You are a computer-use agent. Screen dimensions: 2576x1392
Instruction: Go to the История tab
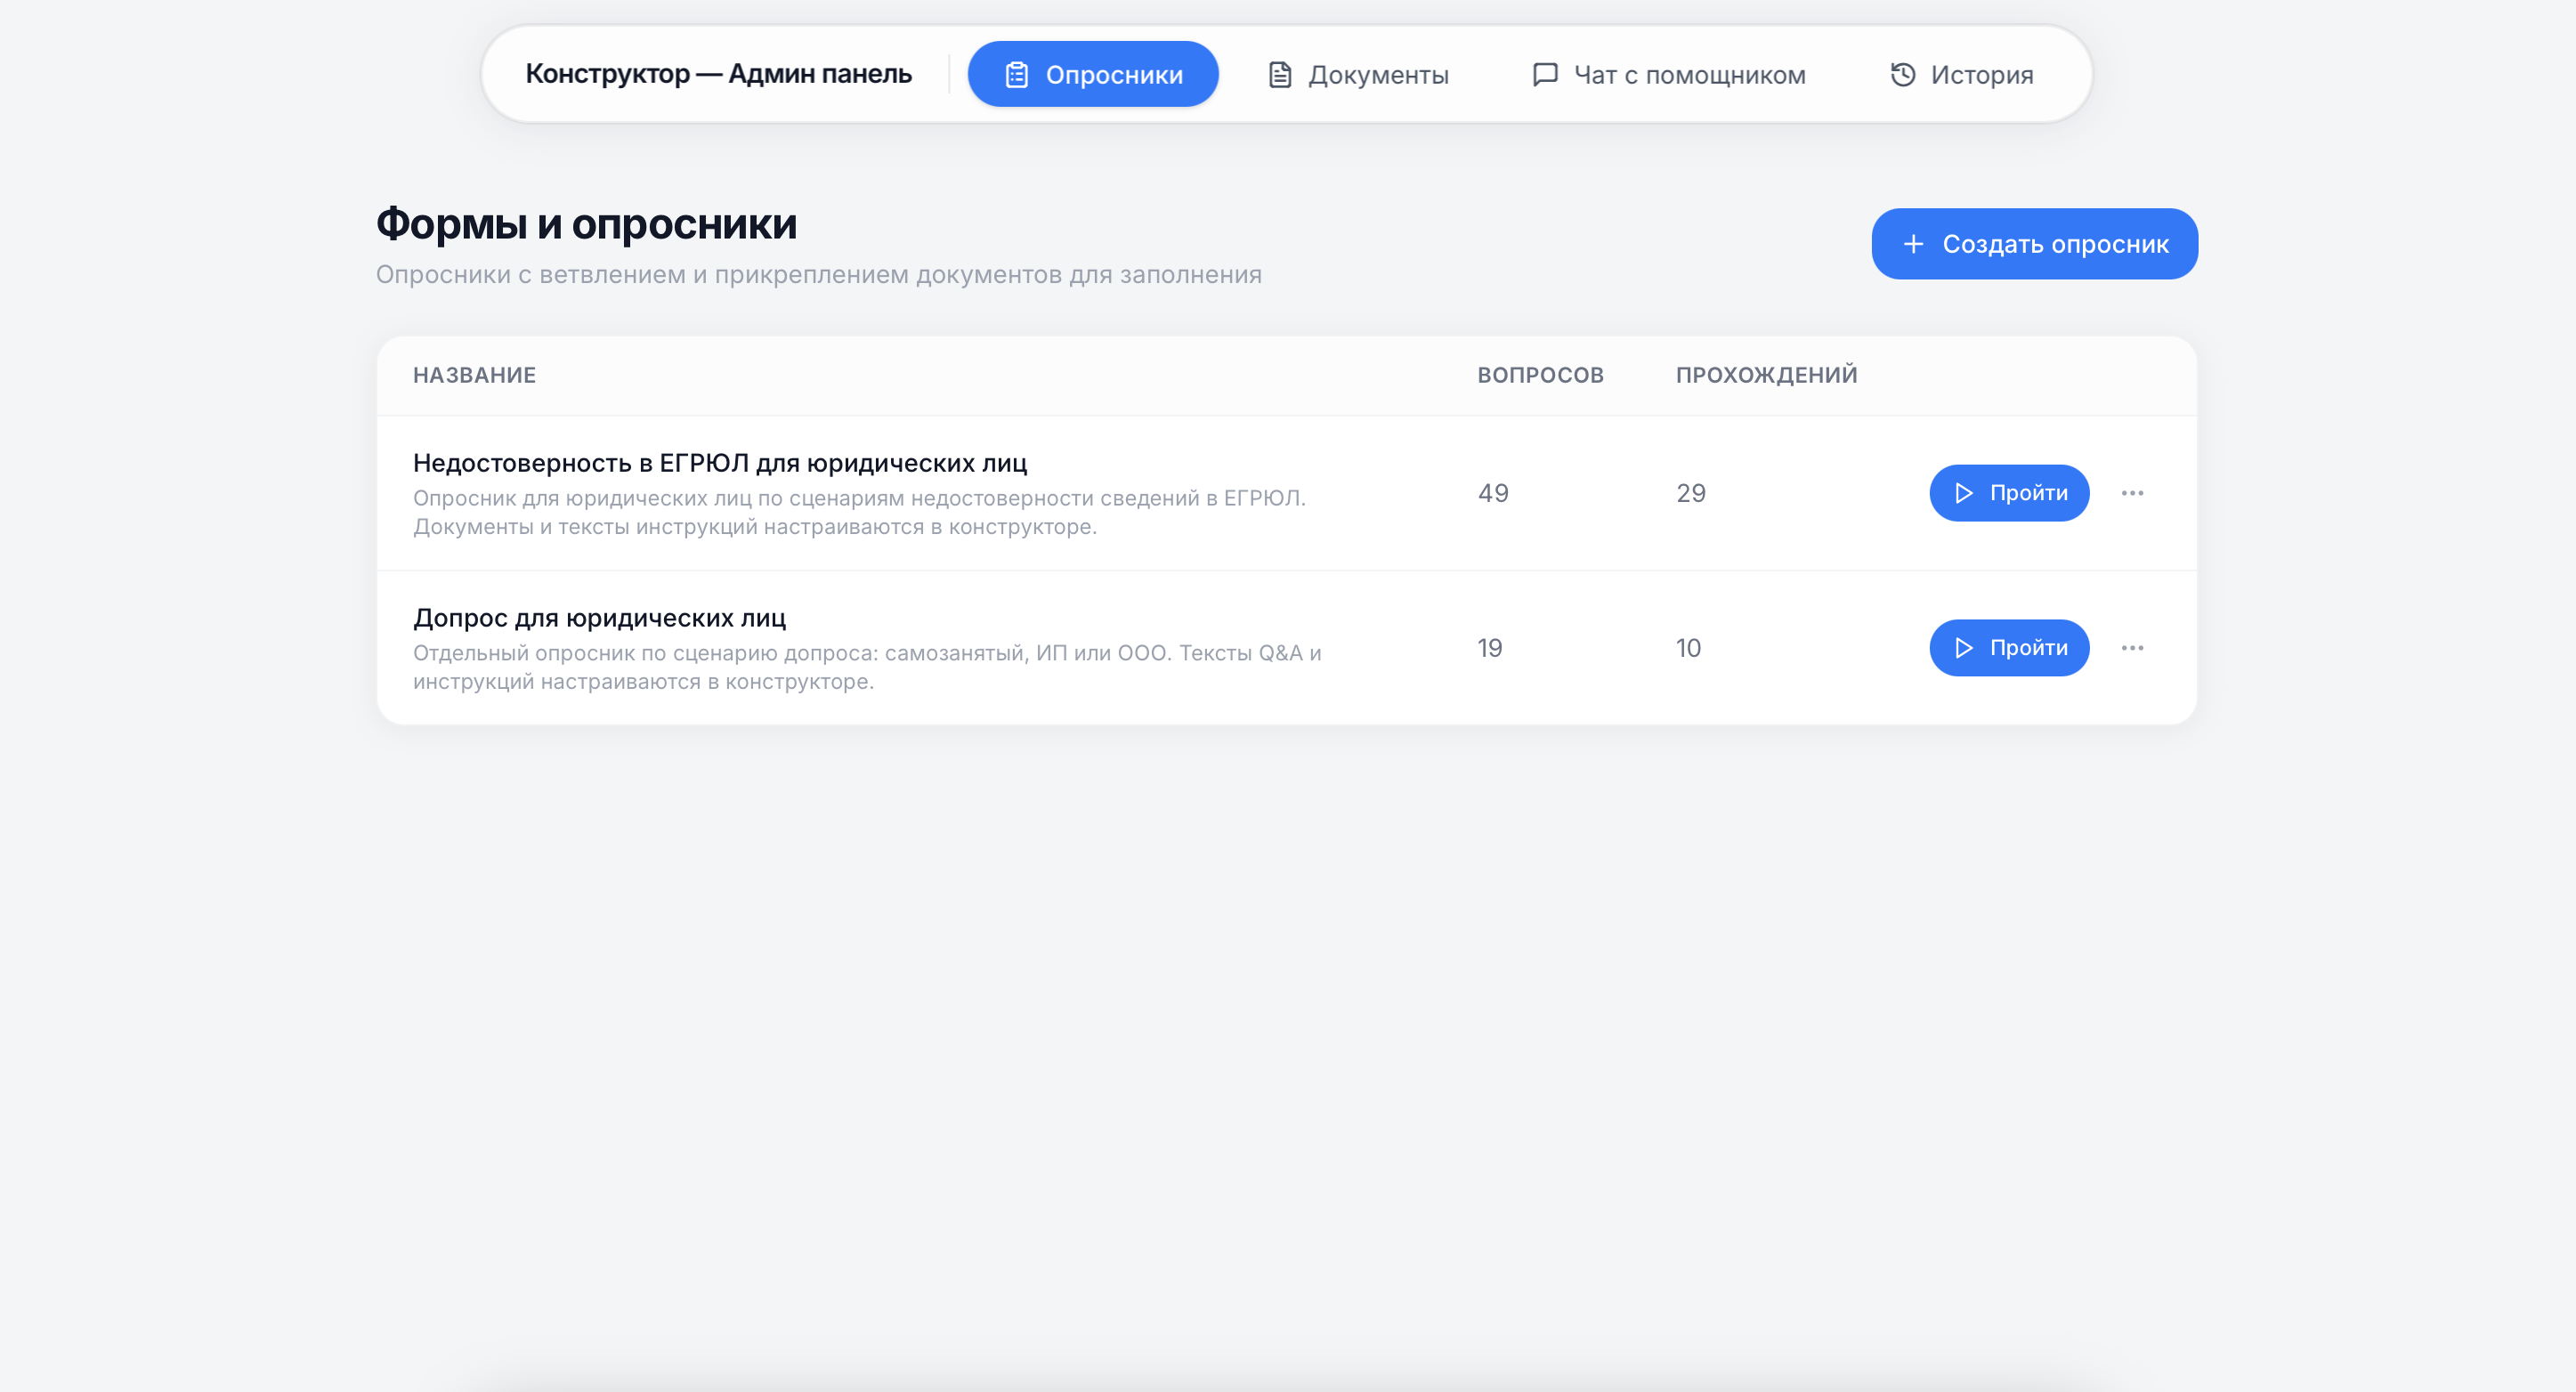1962,74
